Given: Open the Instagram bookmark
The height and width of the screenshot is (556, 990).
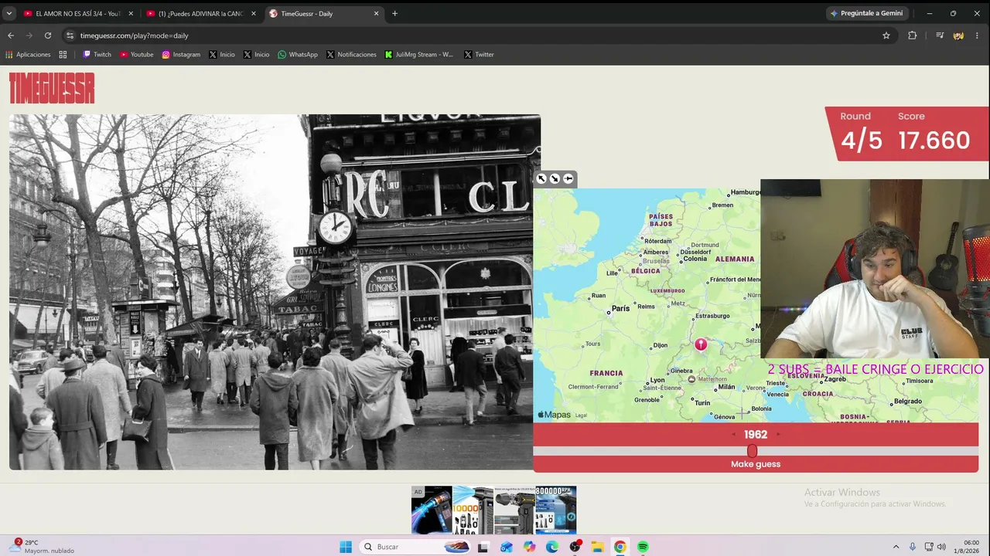Looking at the screenshot, I should coord(181,55).
